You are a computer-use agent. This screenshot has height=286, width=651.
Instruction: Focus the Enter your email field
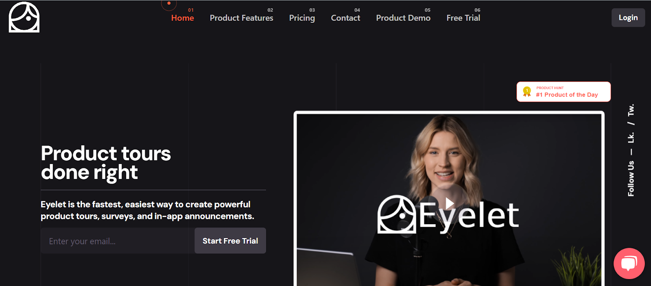tap(118, 240)
